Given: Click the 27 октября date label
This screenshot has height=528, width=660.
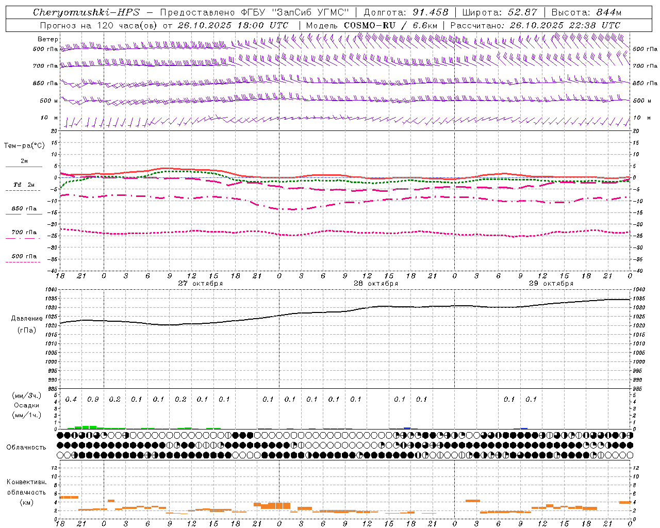Looking at the screenshot, I should pos(201,283).
